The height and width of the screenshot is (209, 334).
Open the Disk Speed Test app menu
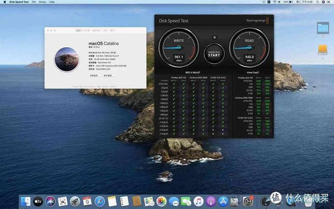tap(19, 2)
